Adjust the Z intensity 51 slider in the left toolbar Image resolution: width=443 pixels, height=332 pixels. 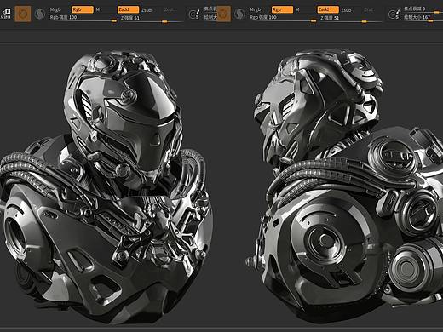click(152, 19)
